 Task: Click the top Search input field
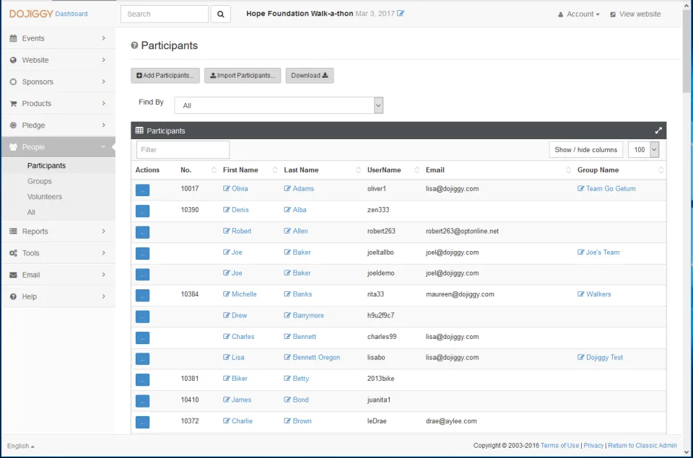tap(165, 14)
